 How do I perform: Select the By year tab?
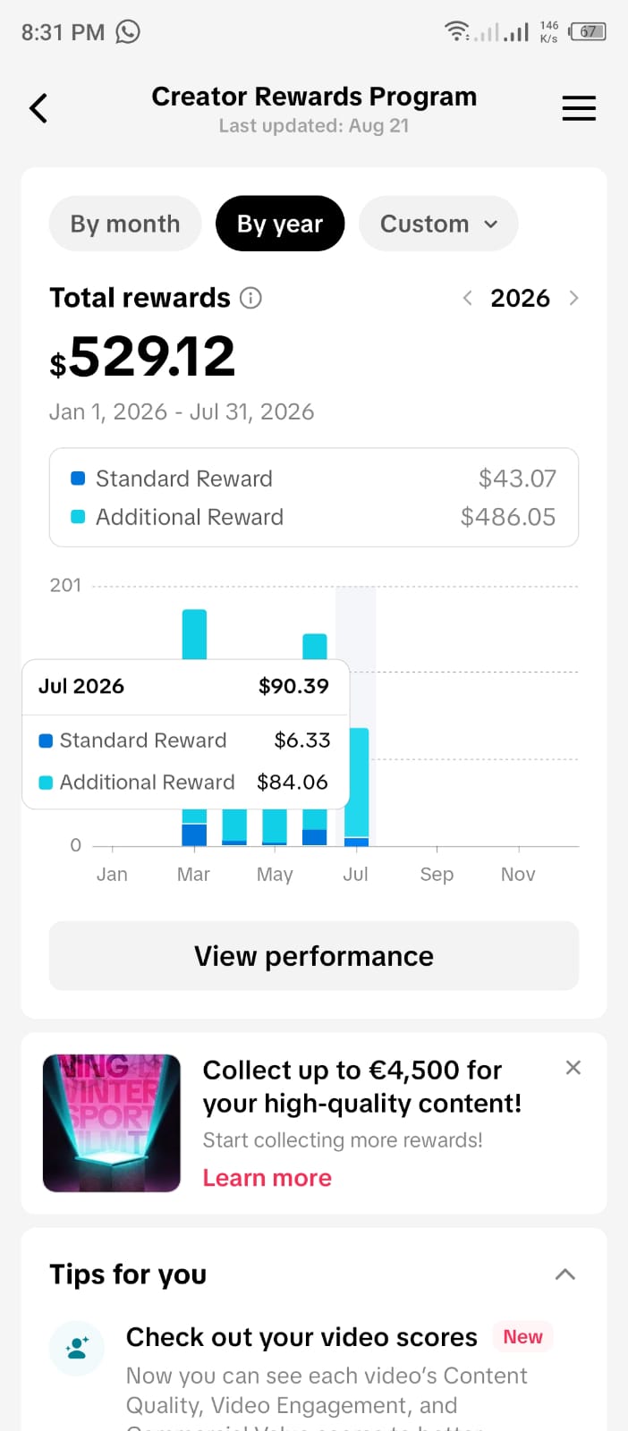280,224
